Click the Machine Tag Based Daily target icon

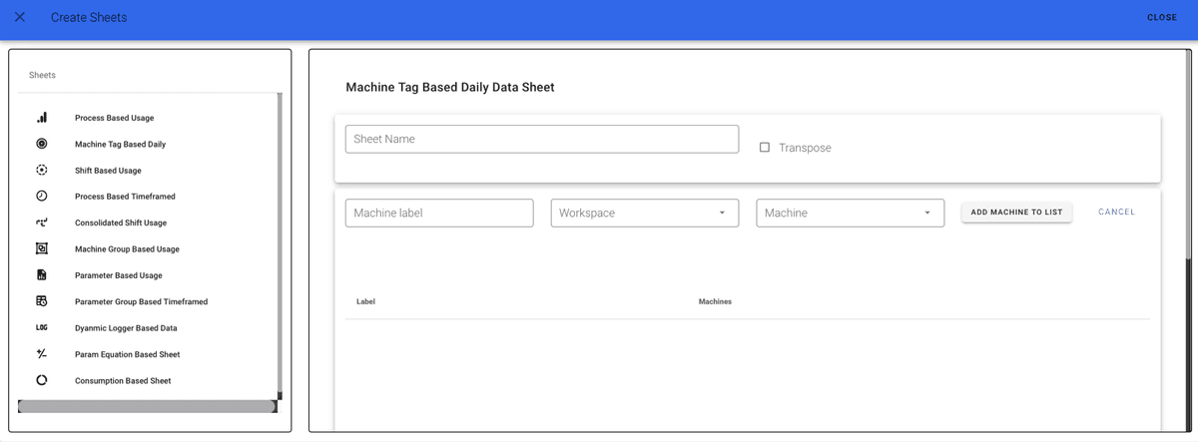[x=42, y=144]
